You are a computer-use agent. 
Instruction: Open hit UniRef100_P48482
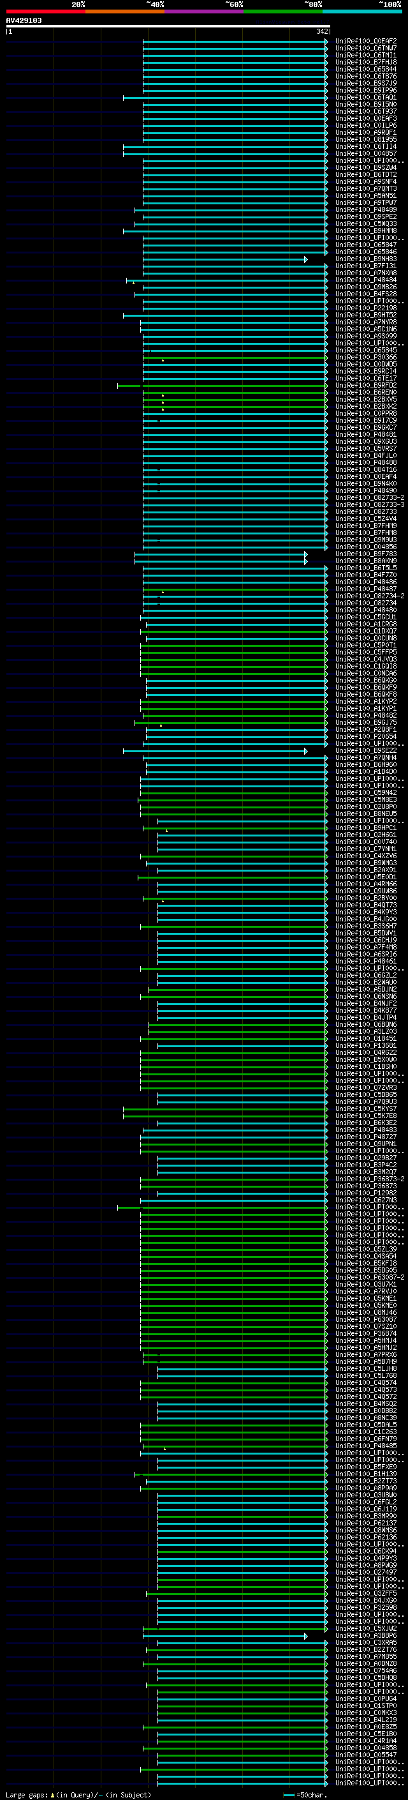[x=366, y=716]
